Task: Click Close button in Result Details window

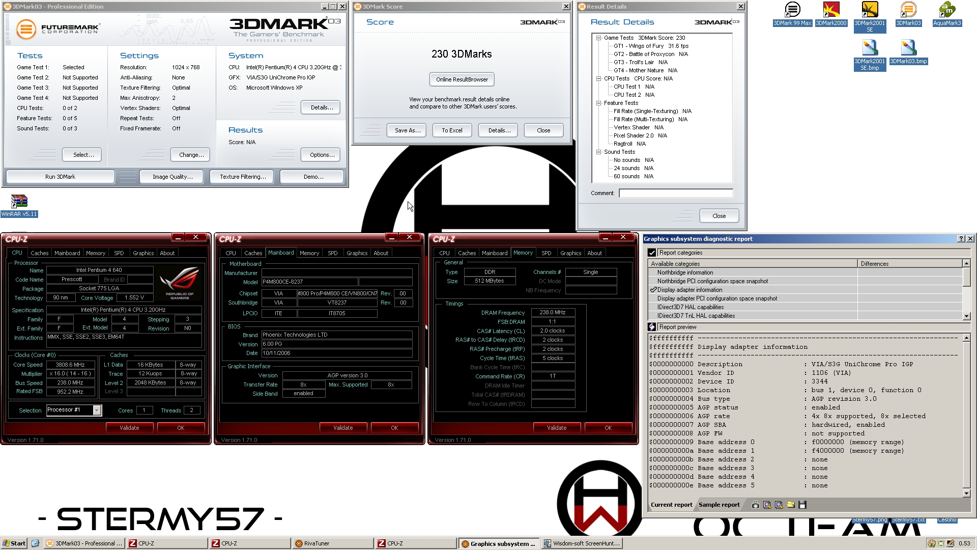Action: [x=719, y=216]
